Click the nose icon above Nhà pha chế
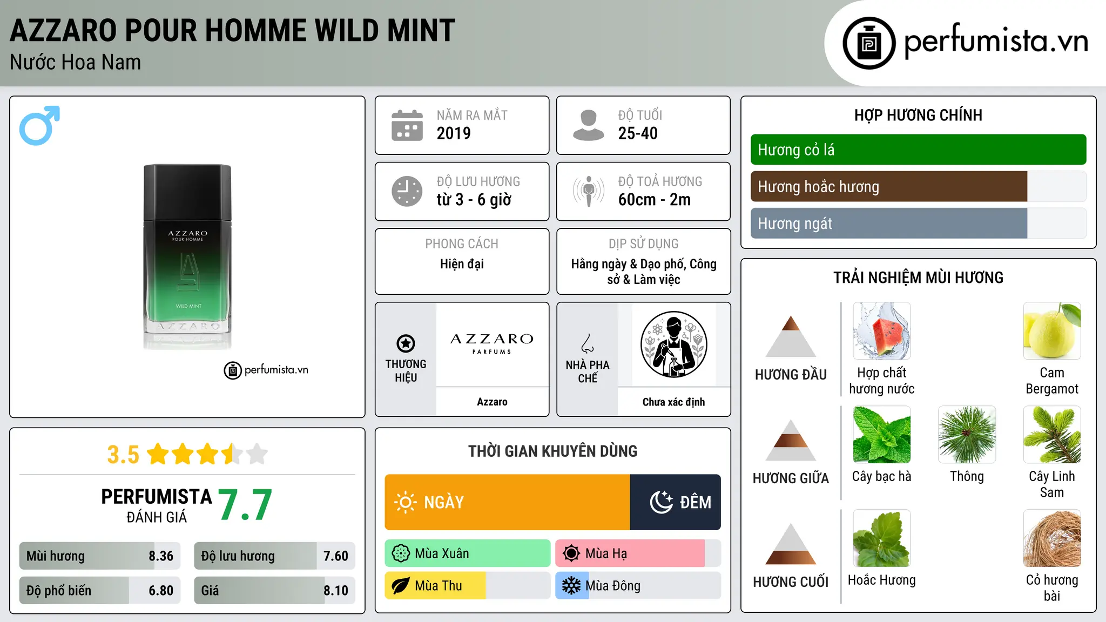This screenshot has height=622, width=1106. click(x=588, y=343)
